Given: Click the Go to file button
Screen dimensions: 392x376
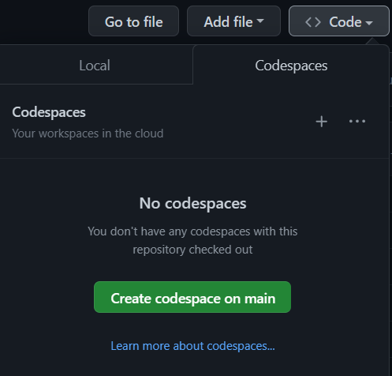Looking at the screenshot, I should tap(134, 21).
